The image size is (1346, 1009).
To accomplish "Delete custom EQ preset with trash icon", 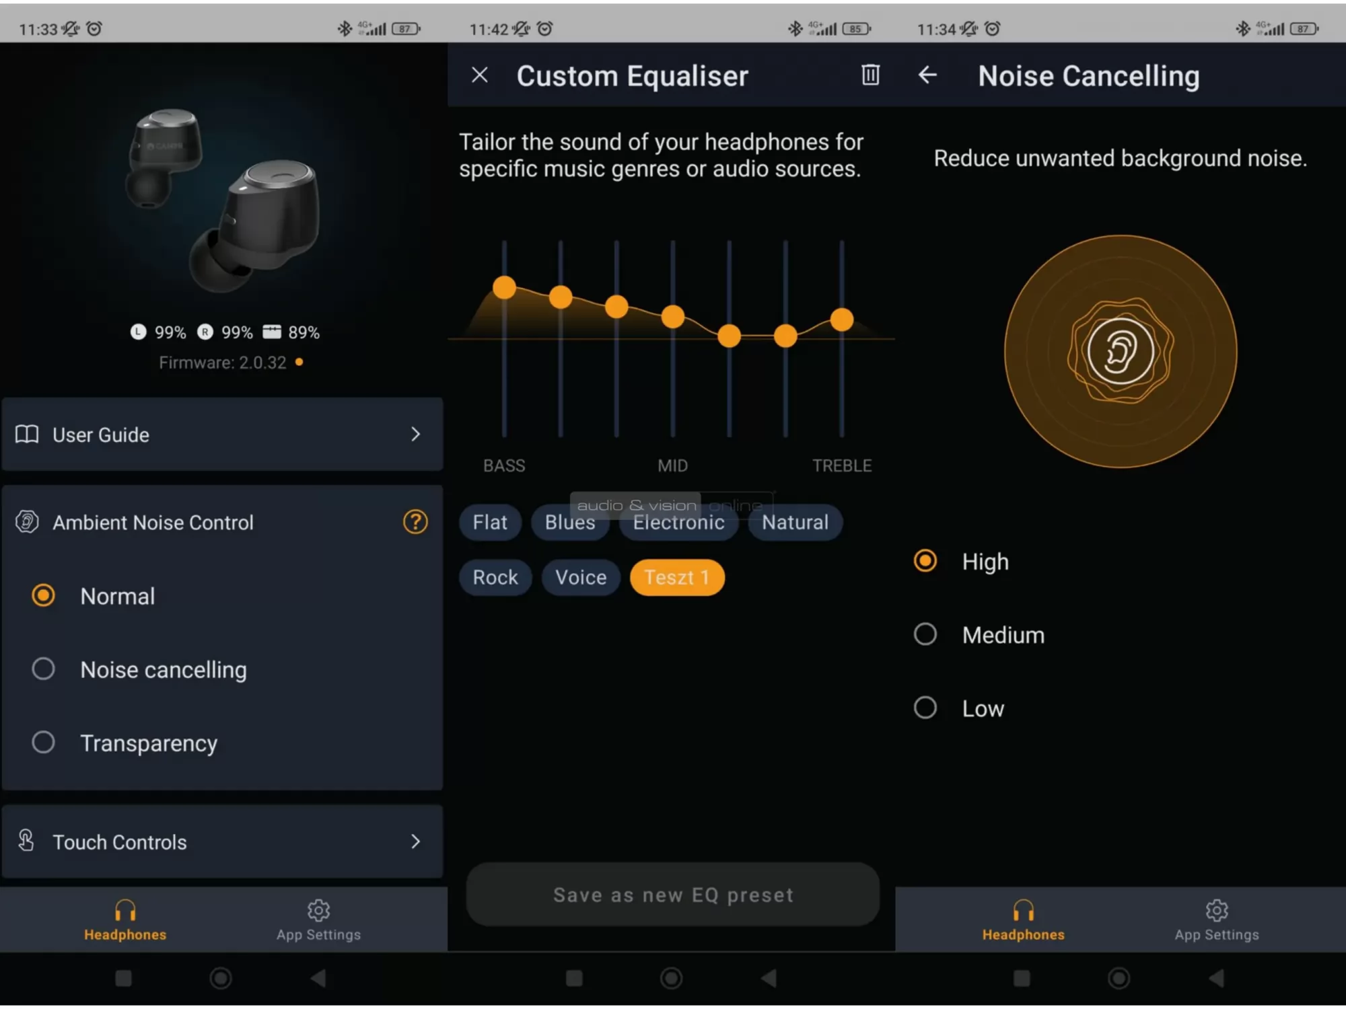I will [870, 75].
